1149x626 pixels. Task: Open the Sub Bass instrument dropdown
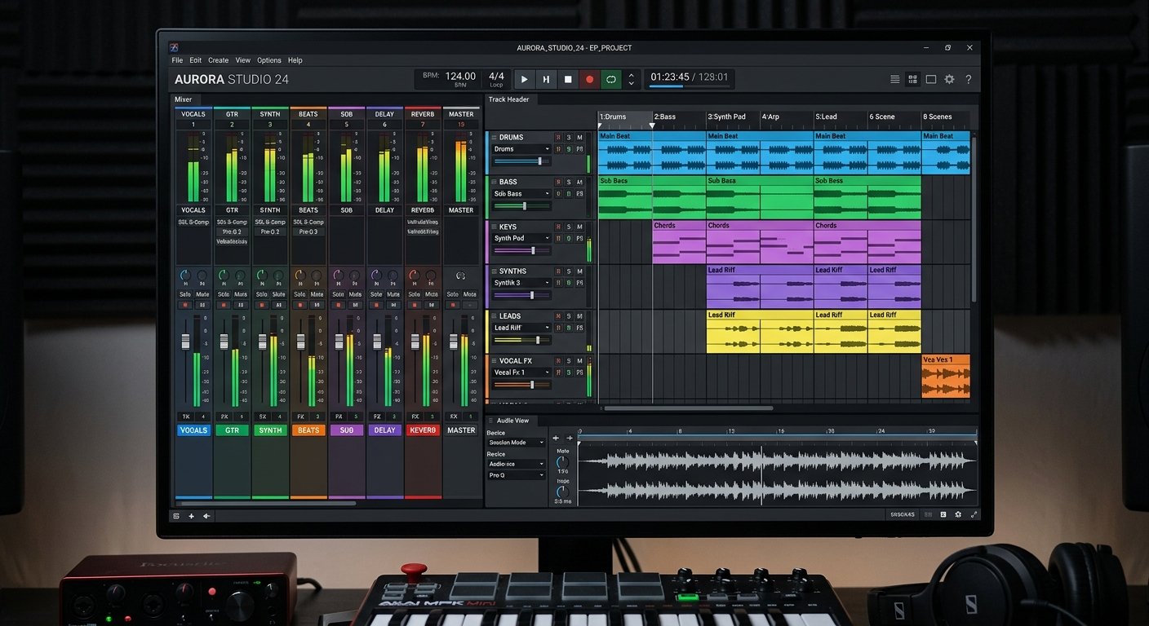point(521,194)
